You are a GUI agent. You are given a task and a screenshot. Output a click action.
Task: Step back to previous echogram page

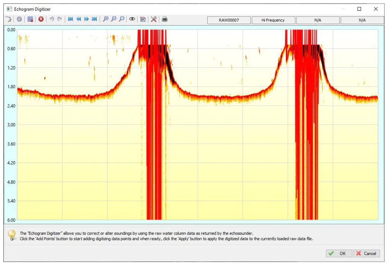coord(79,19)
